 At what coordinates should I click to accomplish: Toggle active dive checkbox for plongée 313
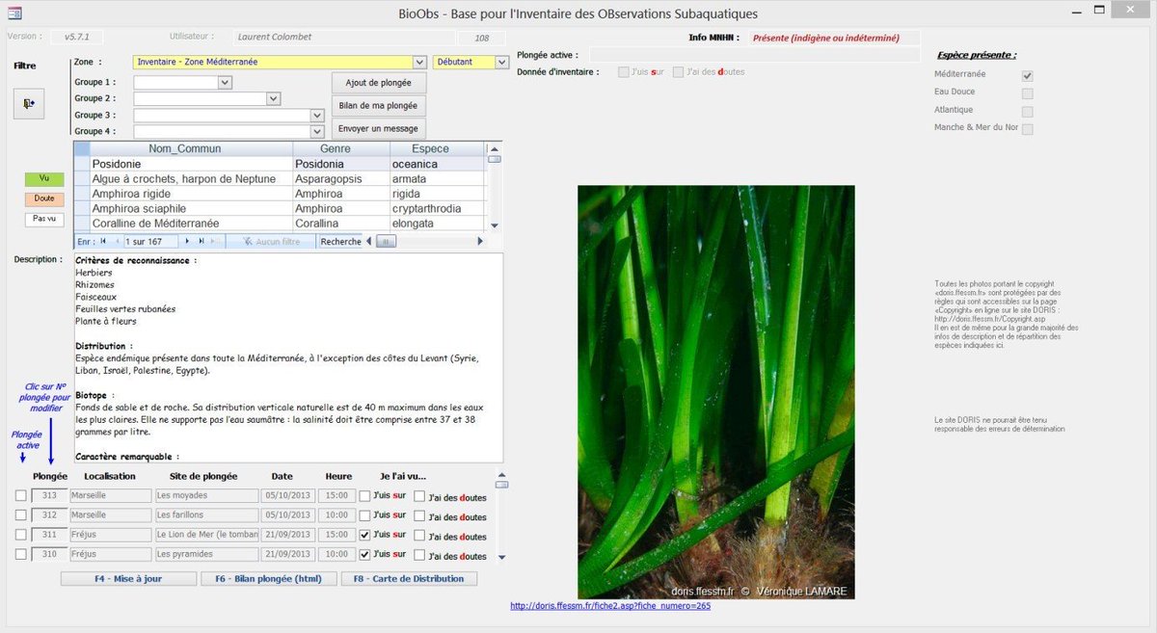pyautogui.click(x=21, y=495)
